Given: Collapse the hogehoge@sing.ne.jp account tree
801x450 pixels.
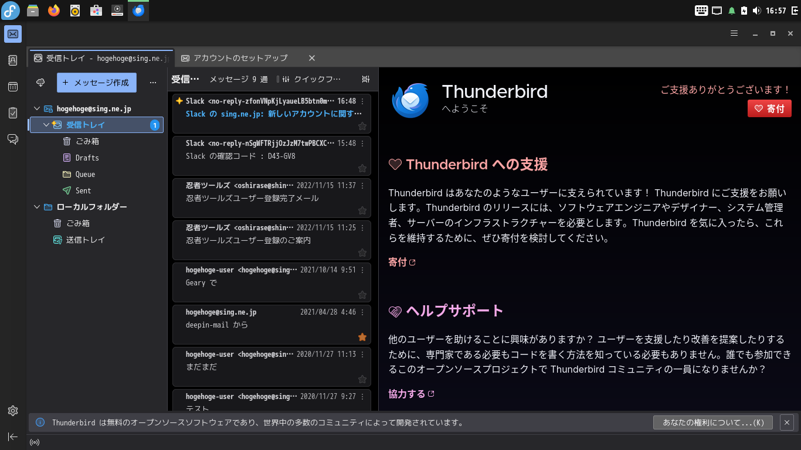Looking at the screenshot, I should pyautogui.click(x=37, y=108).
